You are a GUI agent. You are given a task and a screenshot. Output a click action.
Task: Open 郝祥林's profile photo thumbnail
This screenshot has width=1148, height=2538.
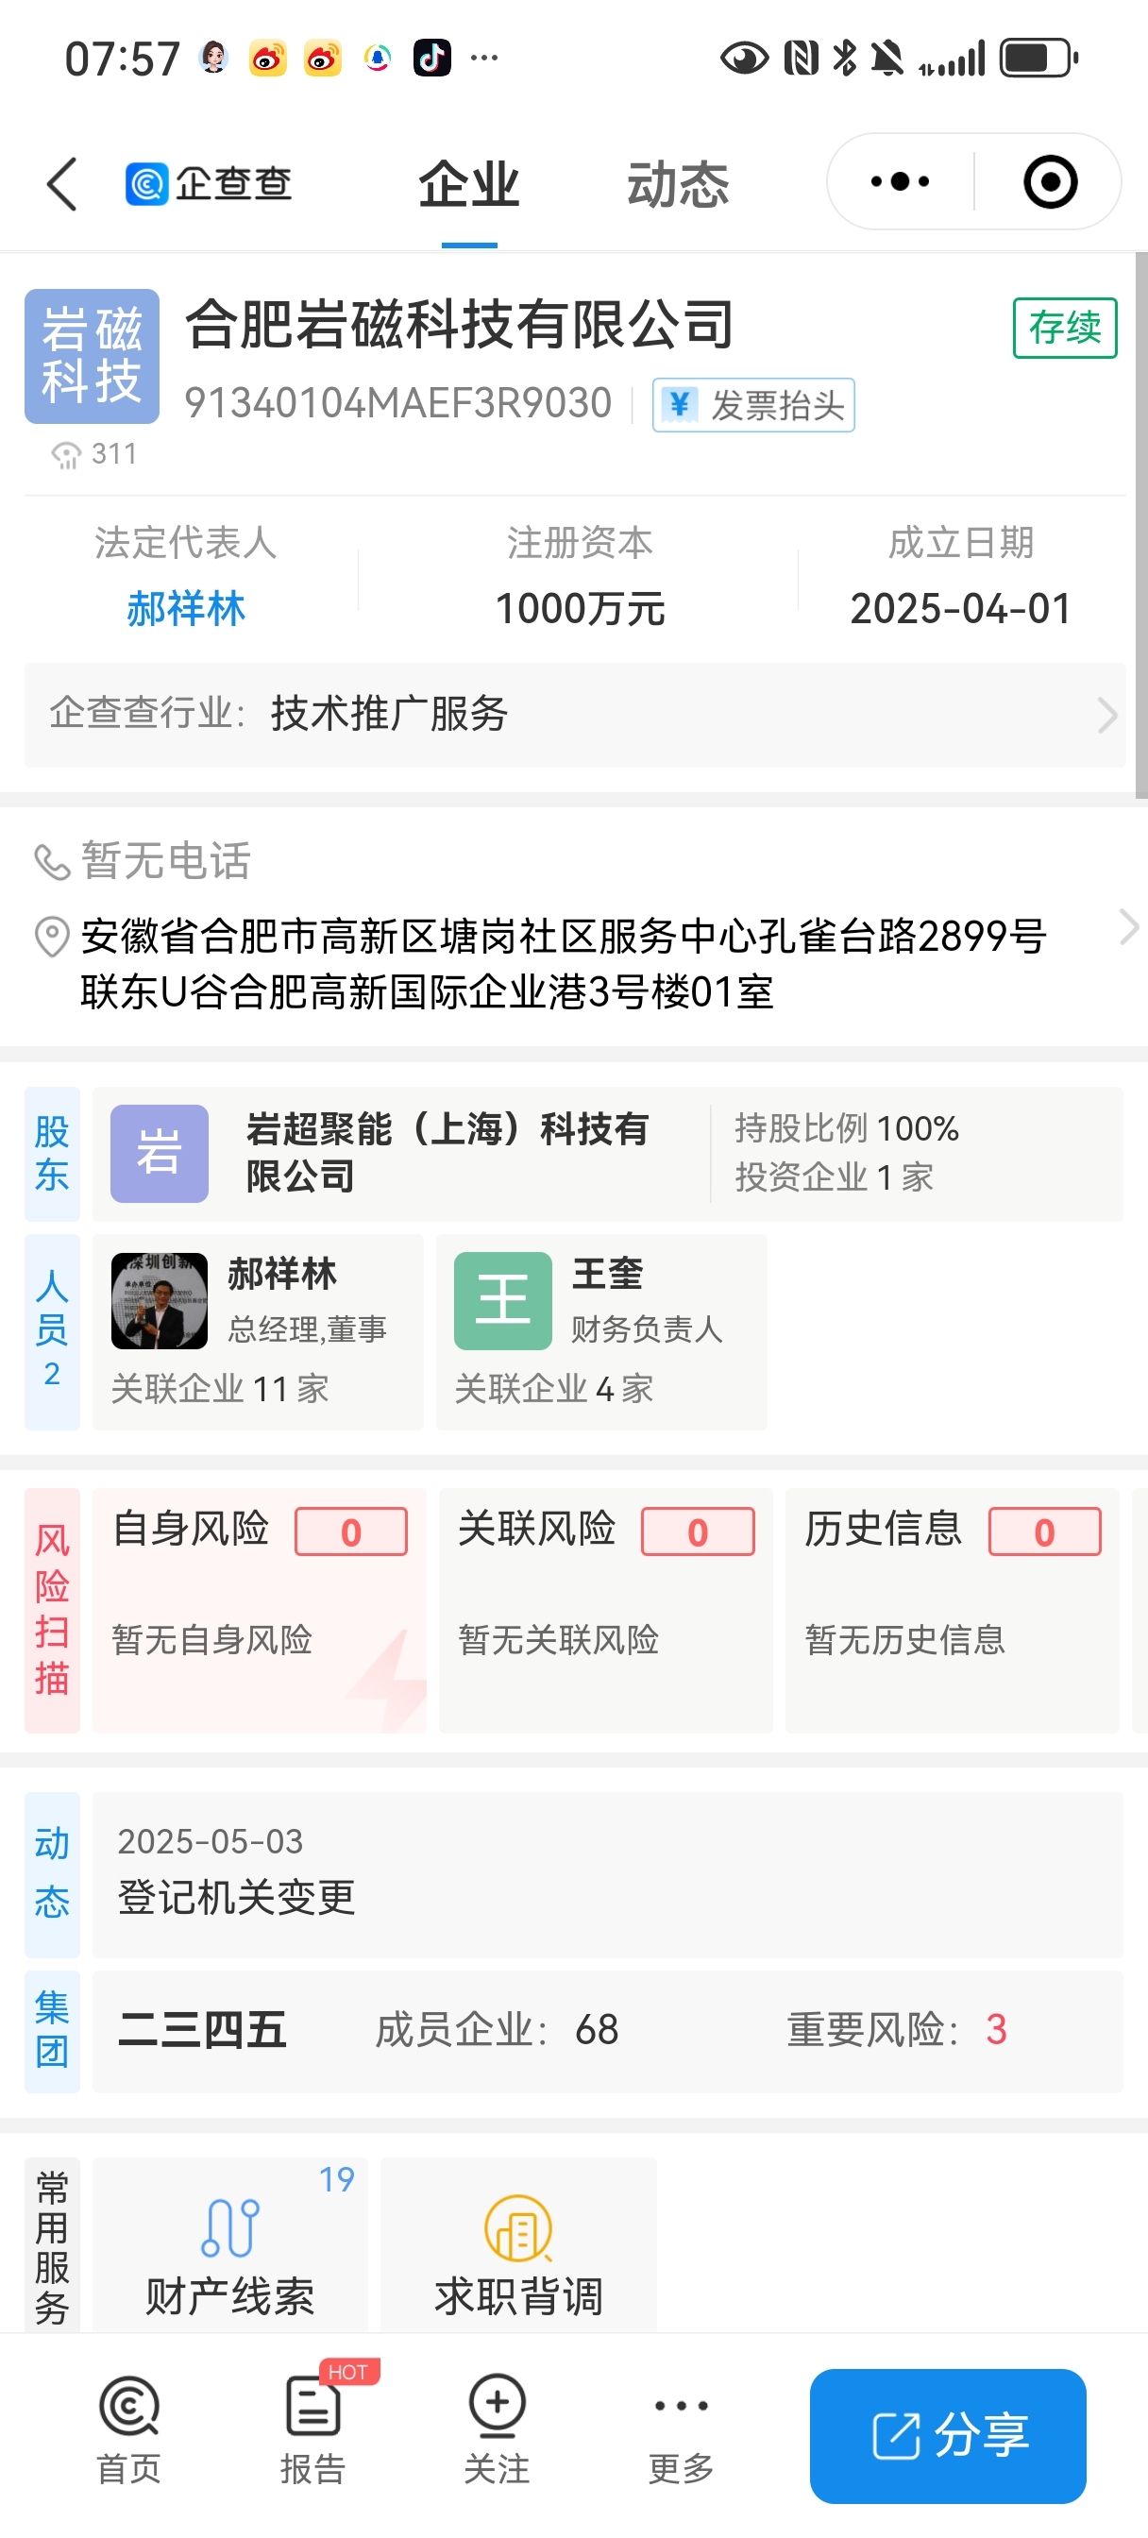coord(160,1300)
